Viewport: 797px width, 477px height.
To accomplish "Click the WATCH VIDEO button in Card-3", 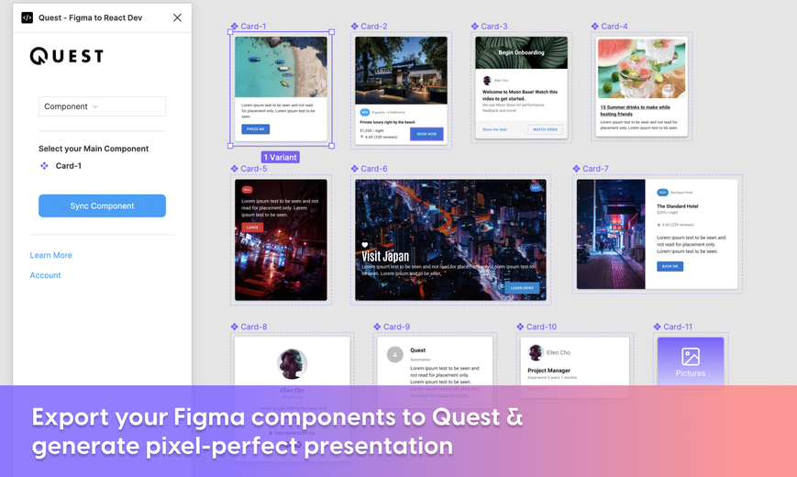I will pos(545,129).
